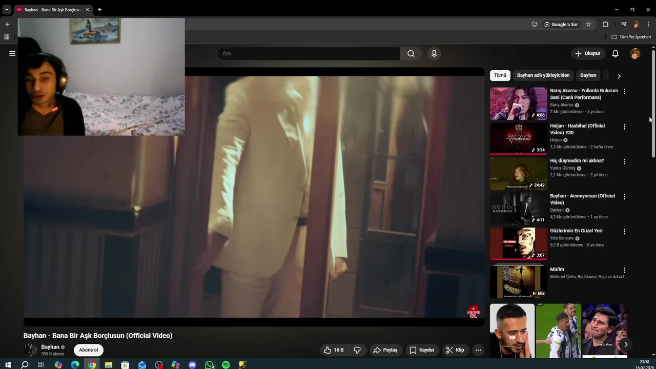Open the Gözlerimin En Güzel Yeri thumbnail
The width and height of the screenshot is (656, 369).
518,243
